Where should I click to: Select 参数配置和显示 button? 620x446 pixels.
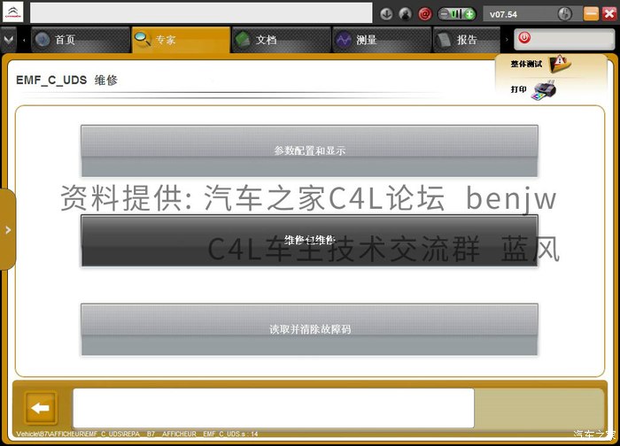tap(309, 151)
